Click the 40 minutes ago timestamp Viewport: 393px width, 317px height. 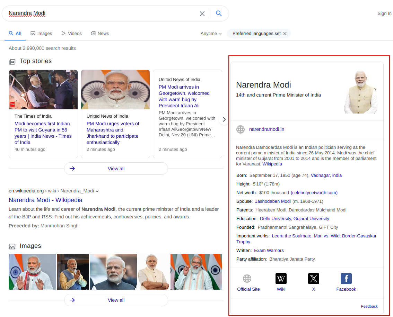click(30, 150)
